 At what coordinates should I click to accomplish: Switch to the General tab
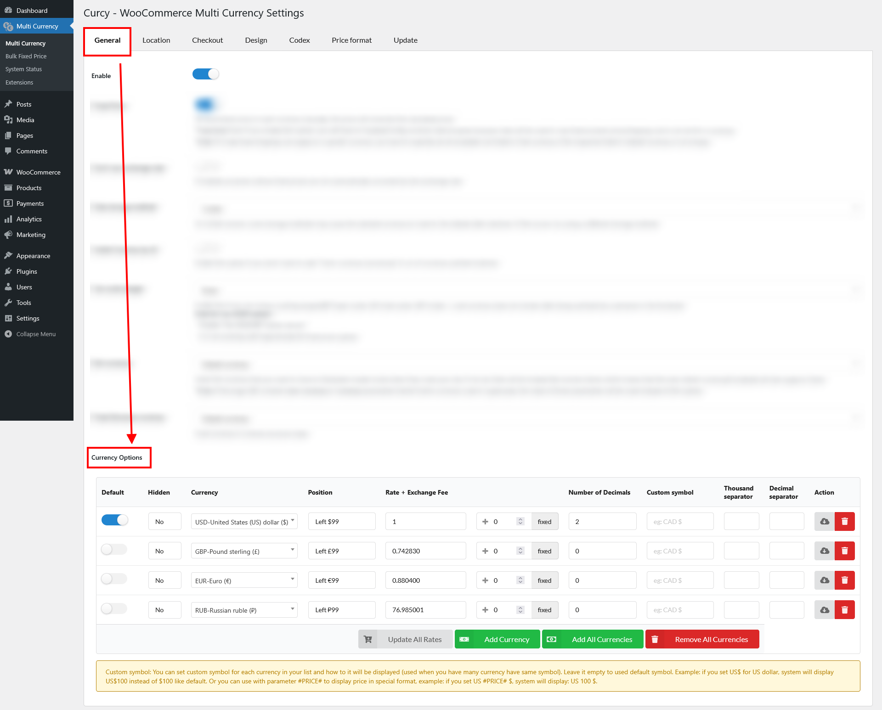107,40
